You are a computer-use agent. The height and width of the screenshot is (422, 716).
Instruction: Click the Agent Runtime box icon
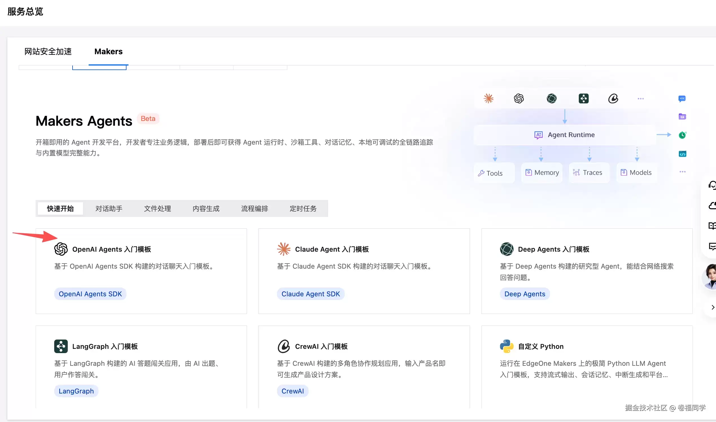(x=538, y=135)
